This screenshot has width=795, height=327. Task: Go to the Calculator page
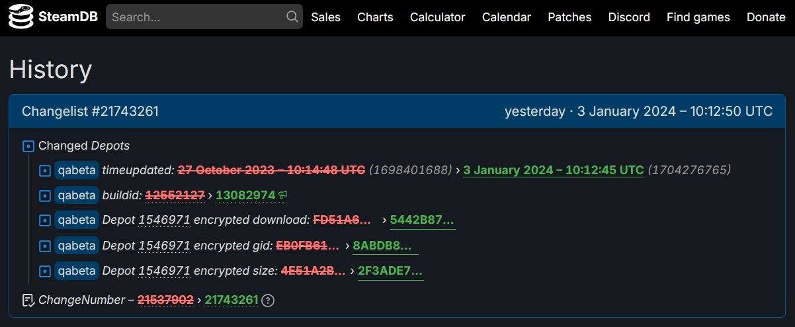click(437, 17)
